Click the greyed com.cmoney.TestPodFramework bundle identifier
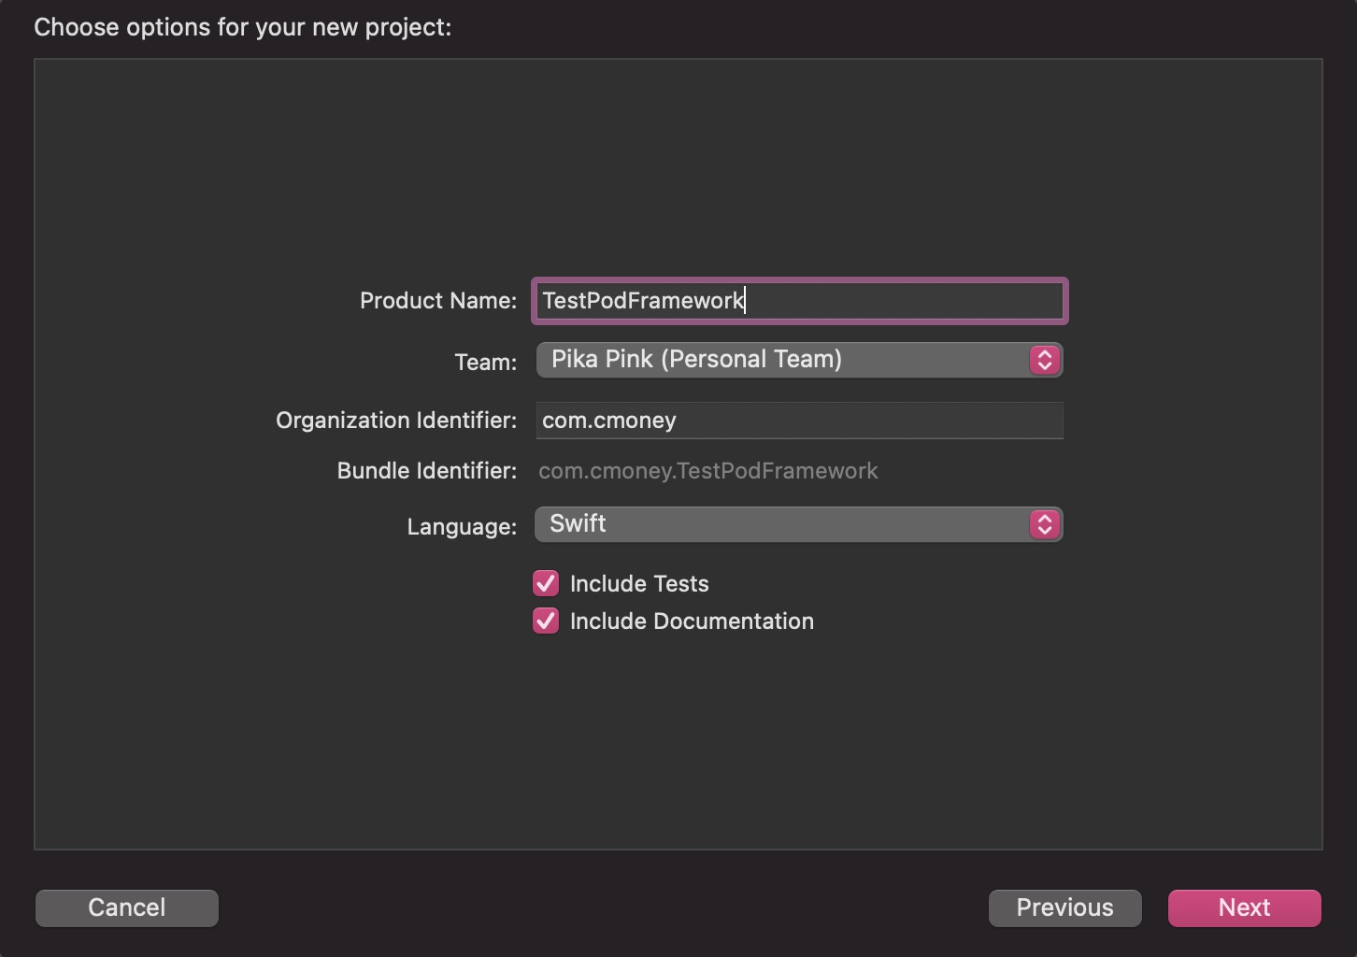1357x957 pixels. (707, 471)
